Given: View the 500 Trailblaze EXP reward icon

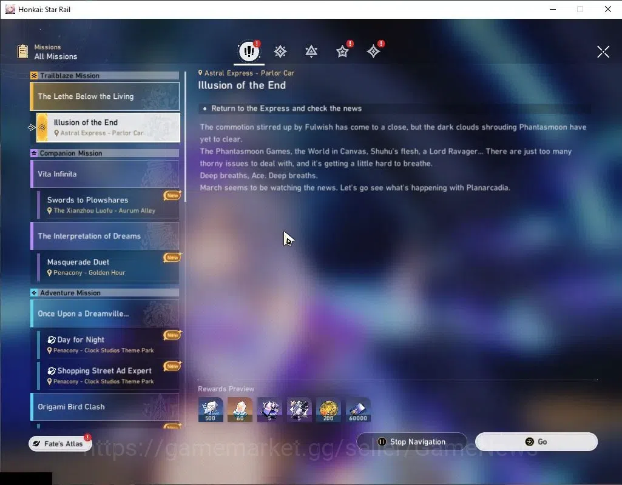Looking at the screenshot, I should [x=211, y=410].
